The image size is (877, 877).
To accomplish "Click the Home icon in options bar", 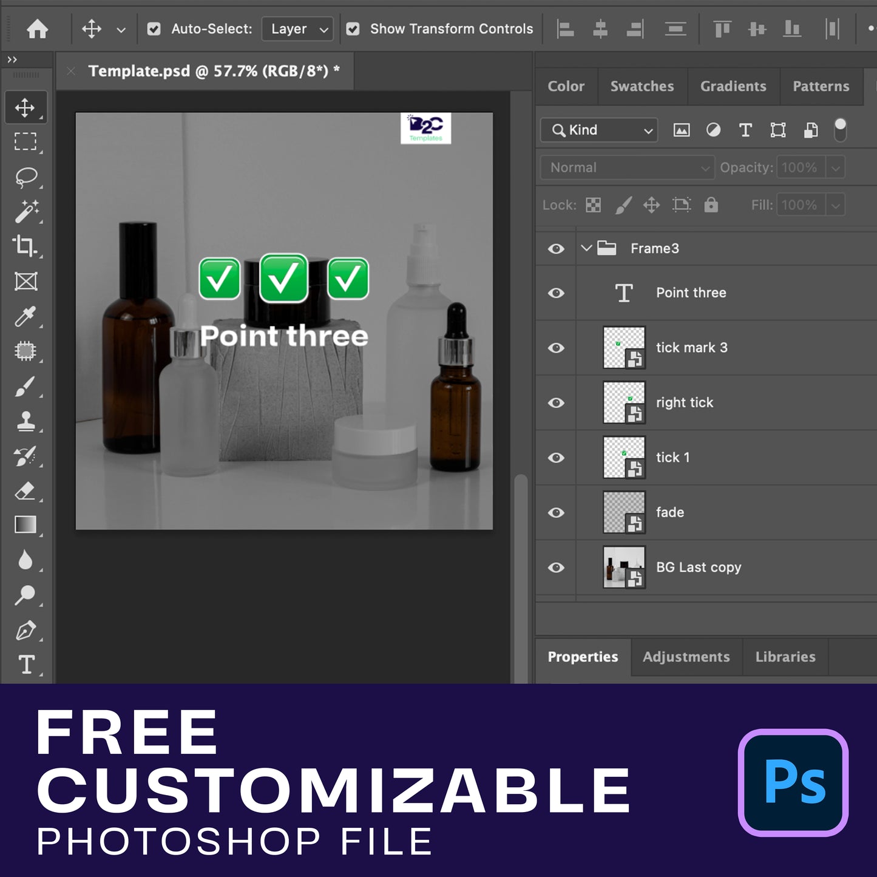I will tap(38, 29).
